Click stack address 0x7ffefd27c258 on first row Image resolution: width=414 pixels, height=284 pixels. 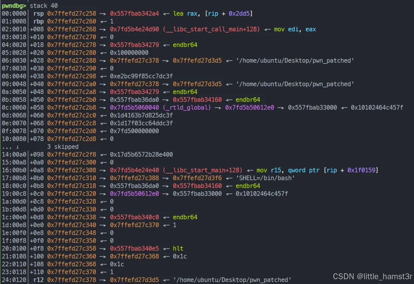(x=72, y=14)
